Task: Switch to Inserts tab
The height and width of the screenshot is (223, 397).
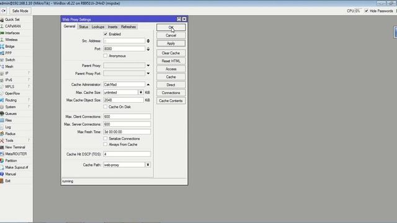Action: tap(112, 27)
